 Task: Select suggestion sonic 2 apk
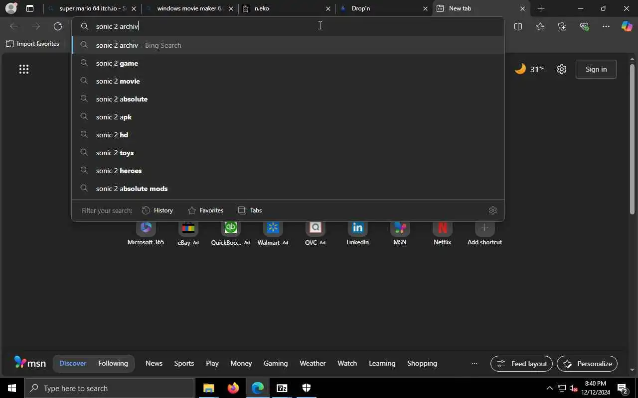[x=288, y=117]
